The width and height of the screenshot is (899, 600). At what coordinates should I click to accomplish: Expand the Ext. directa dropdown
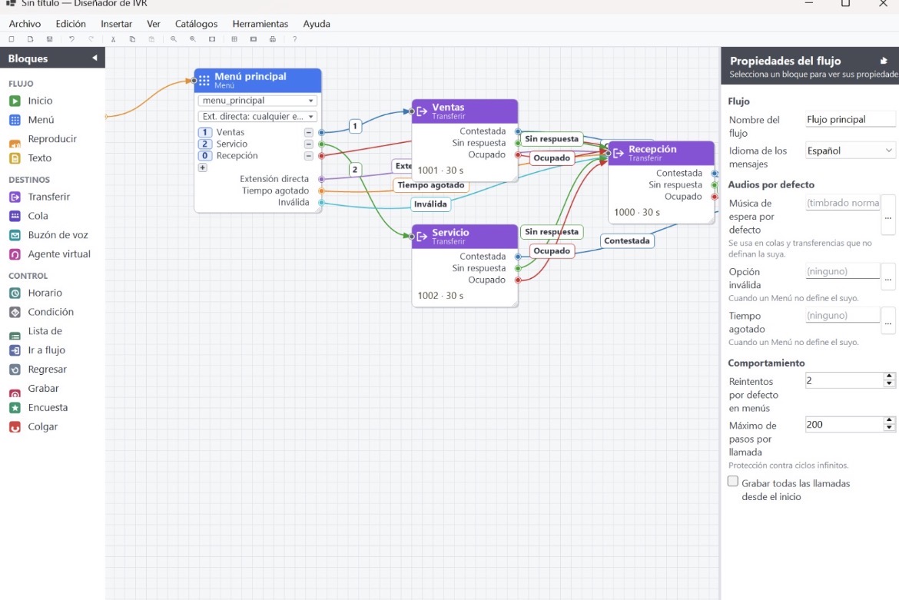click(257, 116)
